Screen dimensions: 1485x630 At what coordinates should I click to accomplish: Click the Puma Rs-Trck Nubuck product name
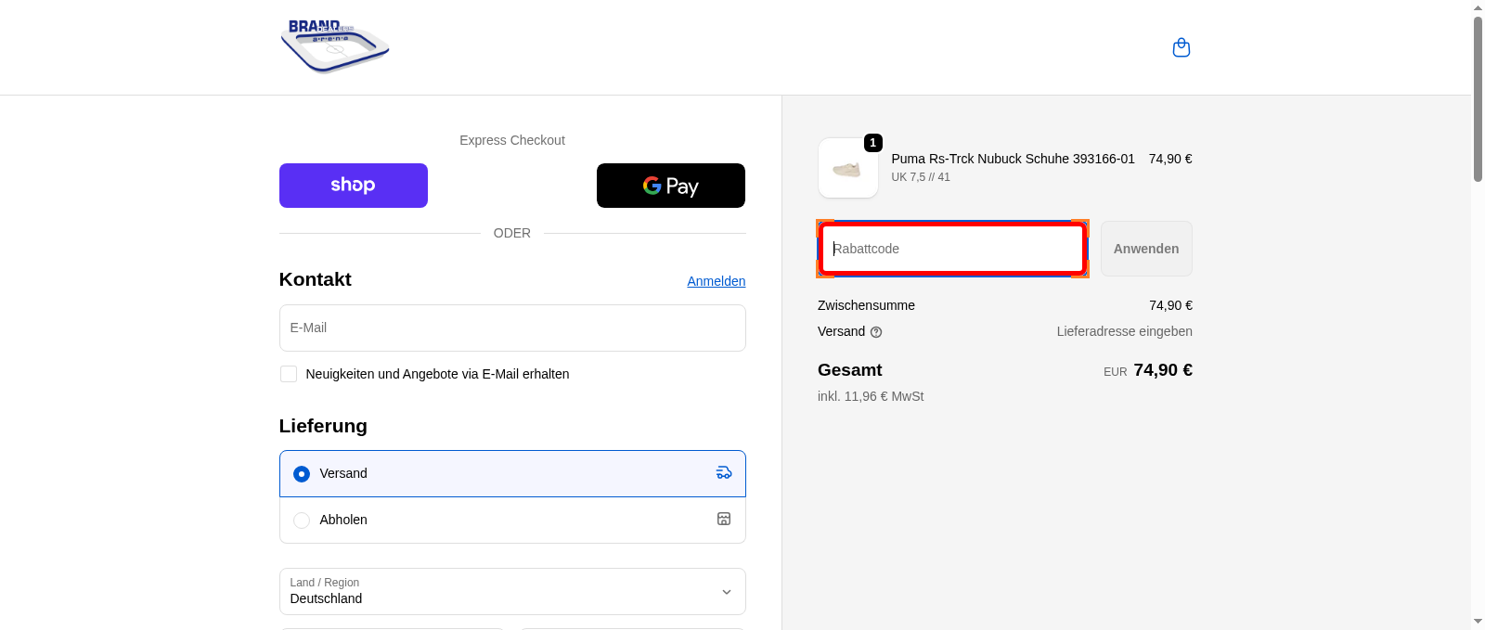coord(1013,159)
